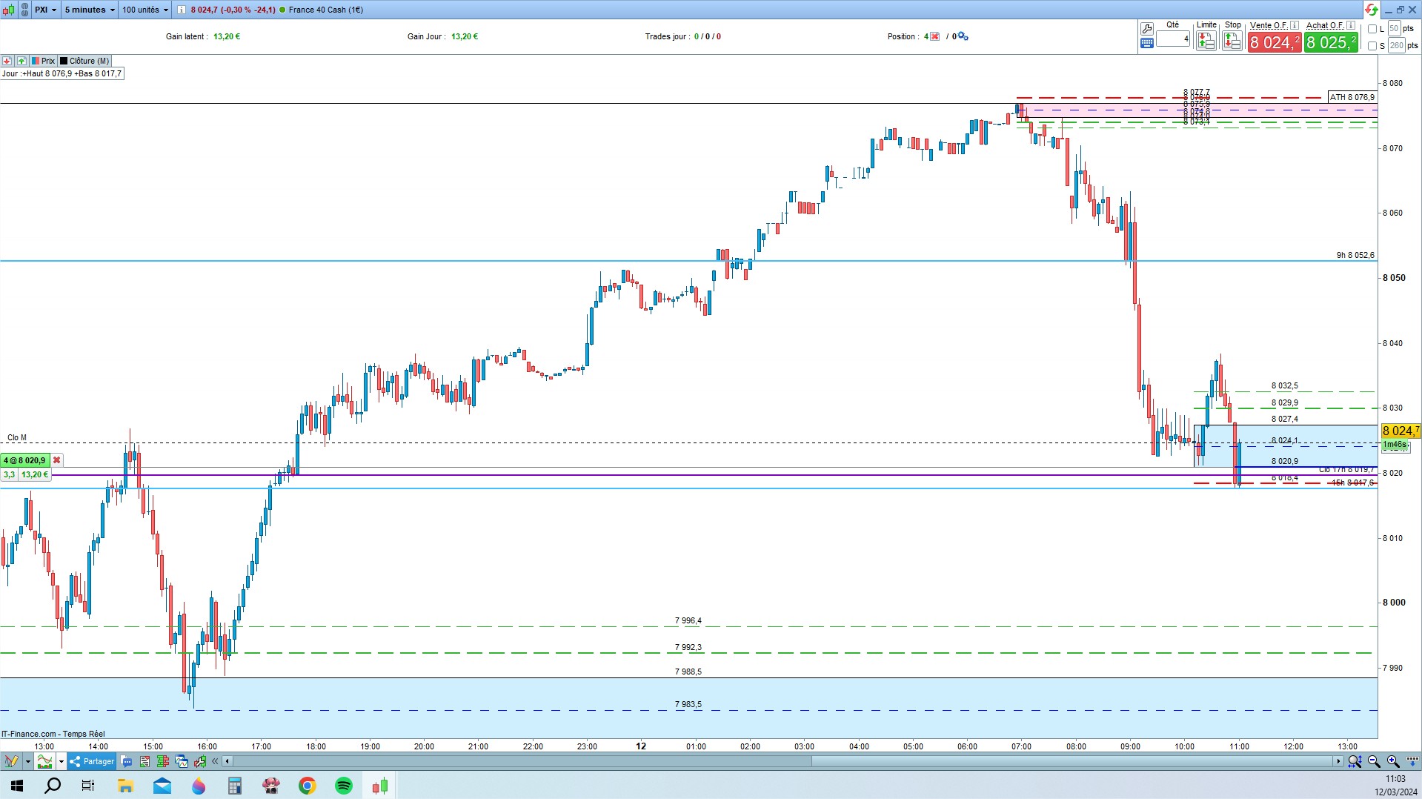1422x799 pixels.
Task: Click the scrollbar right arrow
Action: [x=1338, y=761]
